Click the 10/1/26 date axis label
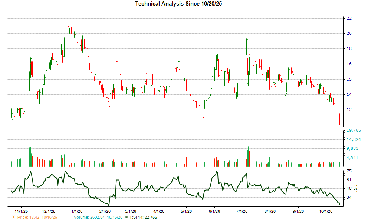 tap(326, 211)
